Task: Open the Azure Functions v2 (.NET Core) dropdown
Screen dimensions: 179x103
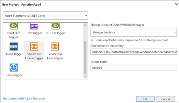Action: (45, 16)
